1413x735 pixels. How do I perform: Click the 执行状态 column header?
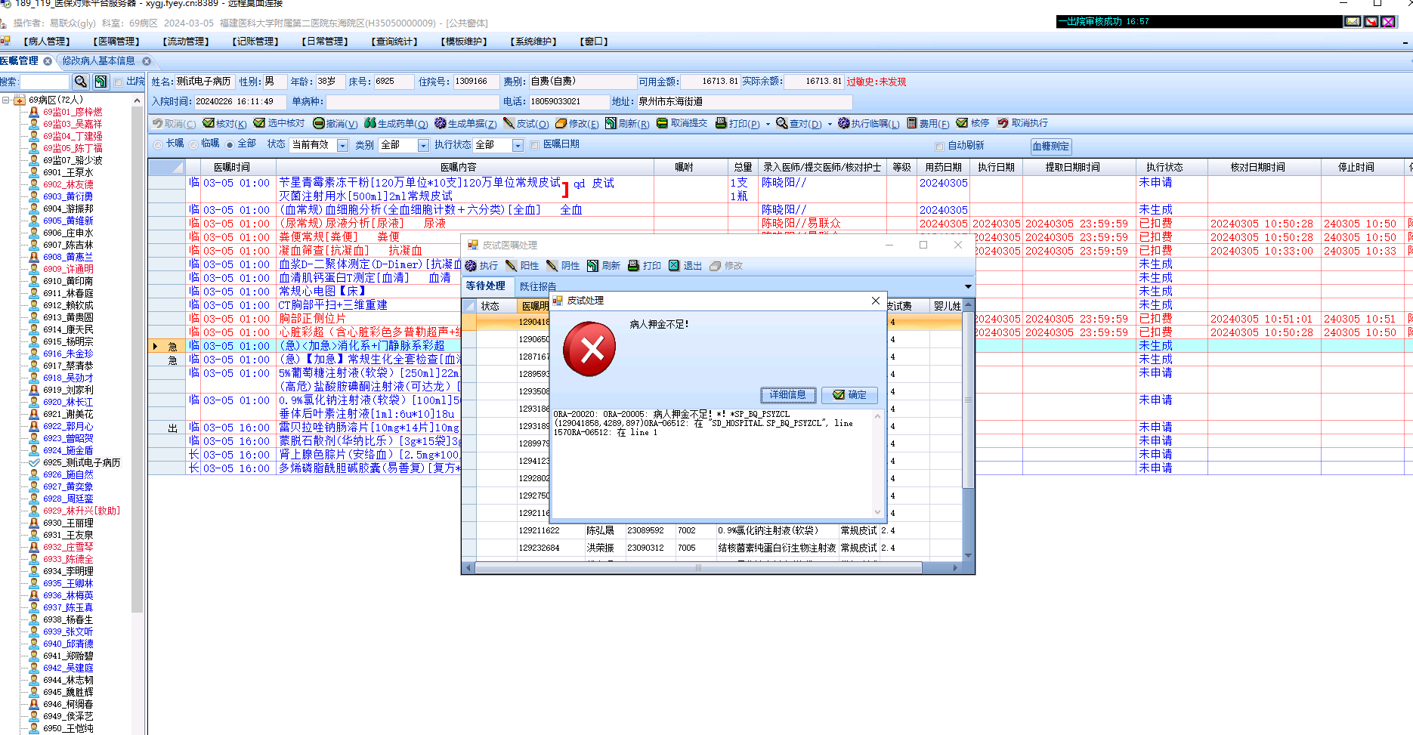(x=1164, y=167)
